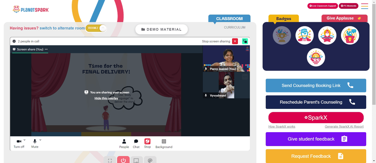Screen dimensions: 376x163
Task: Open PS Moments
Action: click(349, 6)
